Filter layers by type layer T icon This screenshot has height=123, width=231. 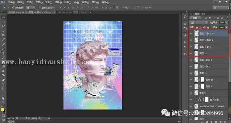(x=214, y=18)
